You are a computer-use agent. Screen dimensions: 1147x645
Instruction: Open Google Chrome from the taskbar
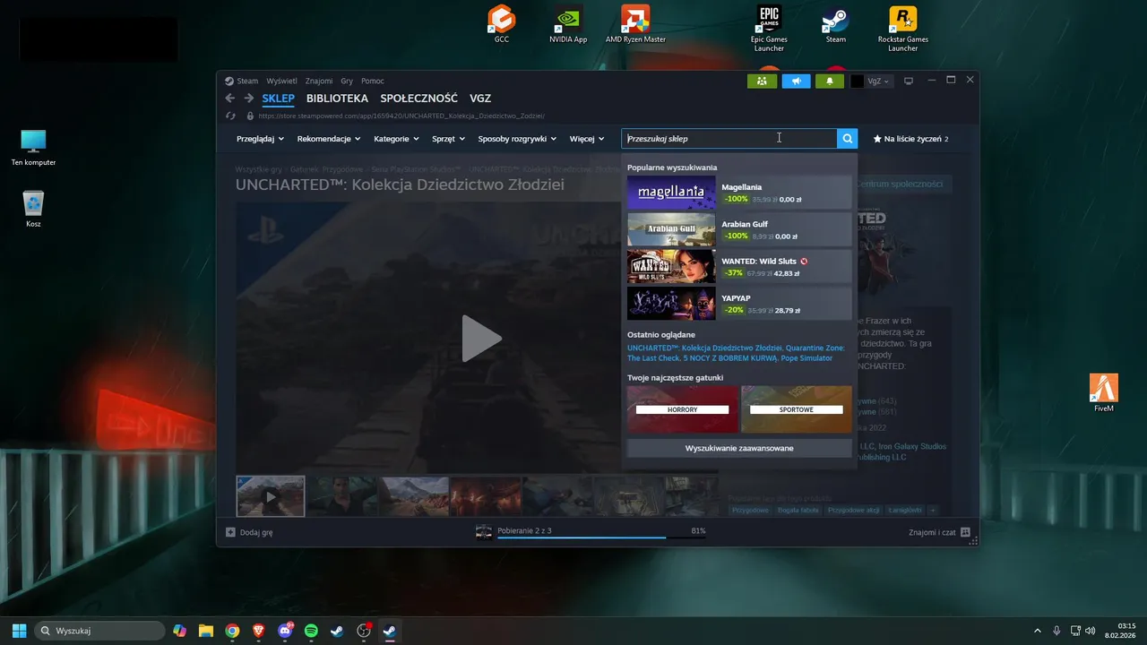232,631
